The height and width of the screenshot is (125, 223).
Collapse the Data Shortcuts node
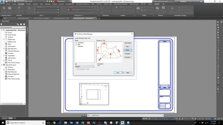pos(2,65)
